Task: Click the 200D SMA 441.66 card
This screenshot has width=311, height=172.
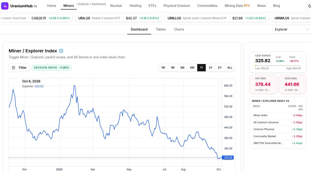Action: [x=292, y=84]
